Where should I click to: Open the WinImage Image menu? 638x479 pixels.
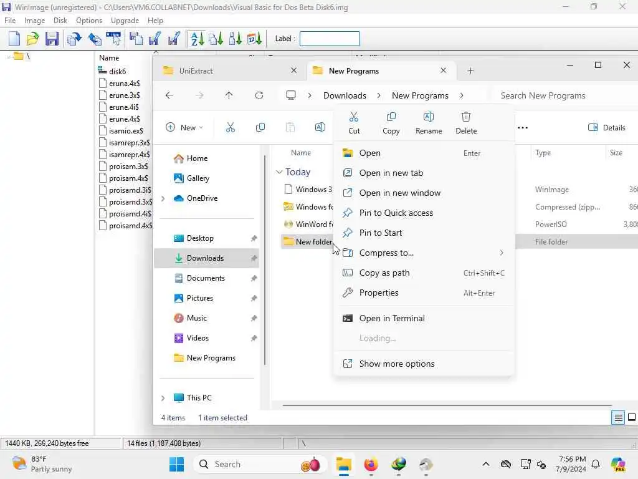click(x=35, y=21)
